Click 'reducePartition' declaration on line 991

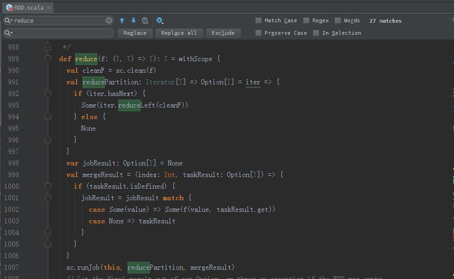[x=111, y=82]
